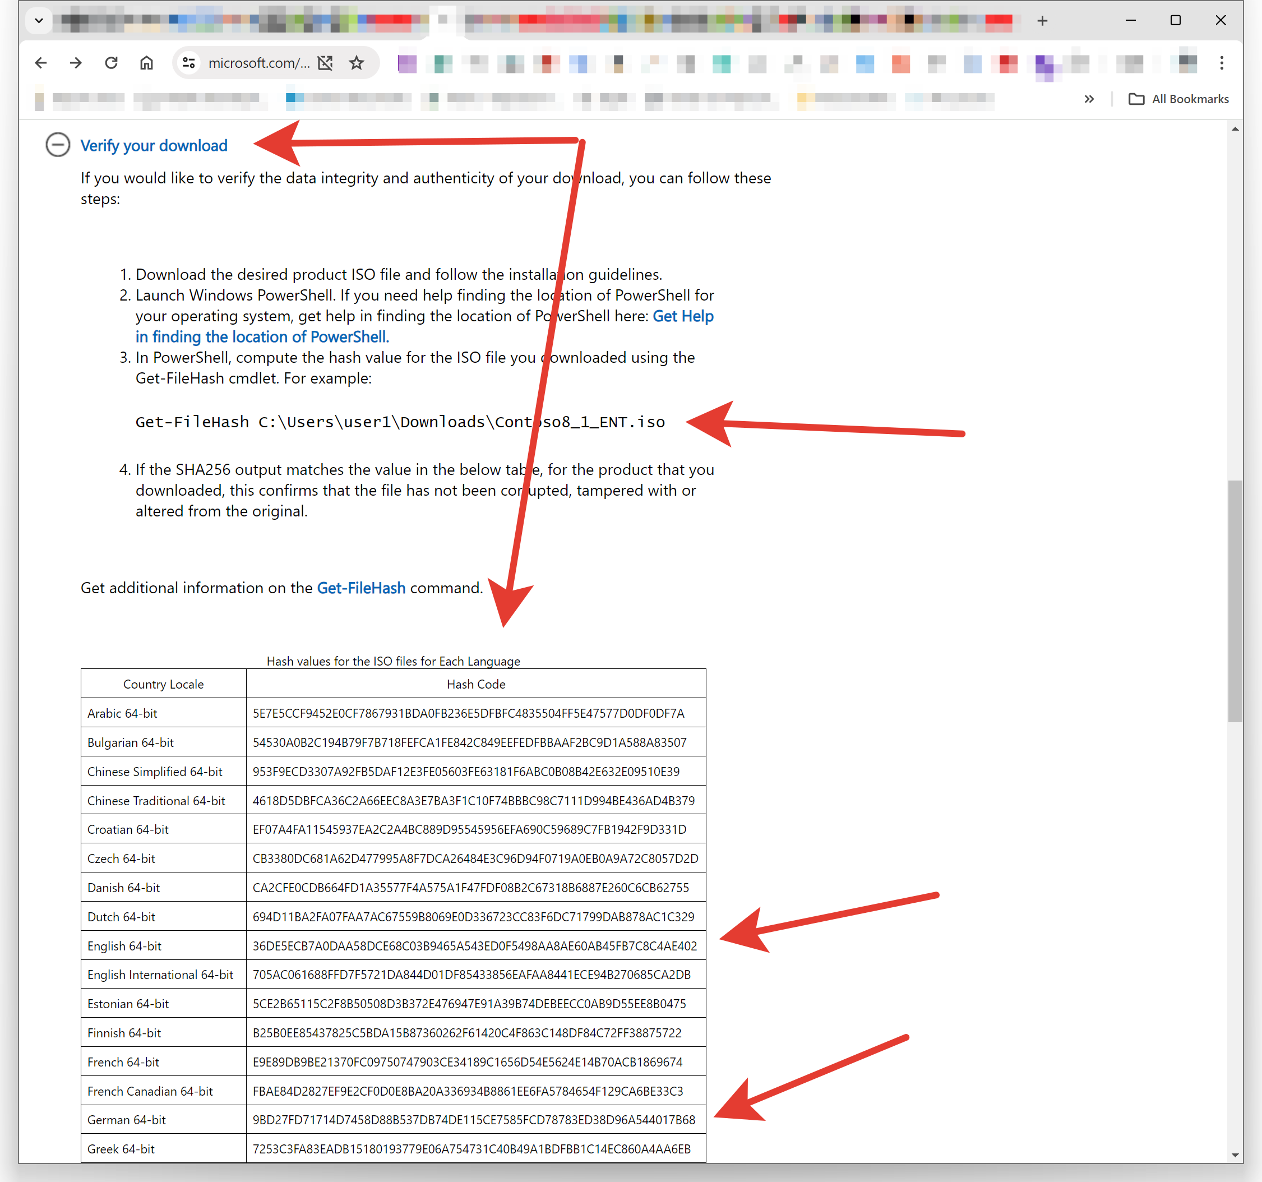Select the Get-FileHash example command text
This screenshot has height=1182, width=1262.
coord(400,422)
